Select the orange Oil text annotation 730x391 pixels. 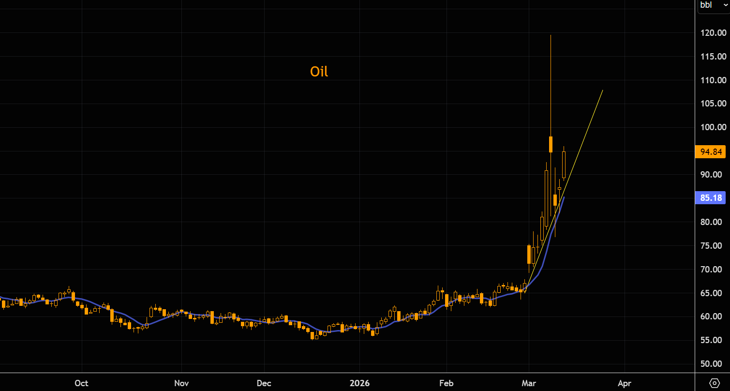click(319, 72)
